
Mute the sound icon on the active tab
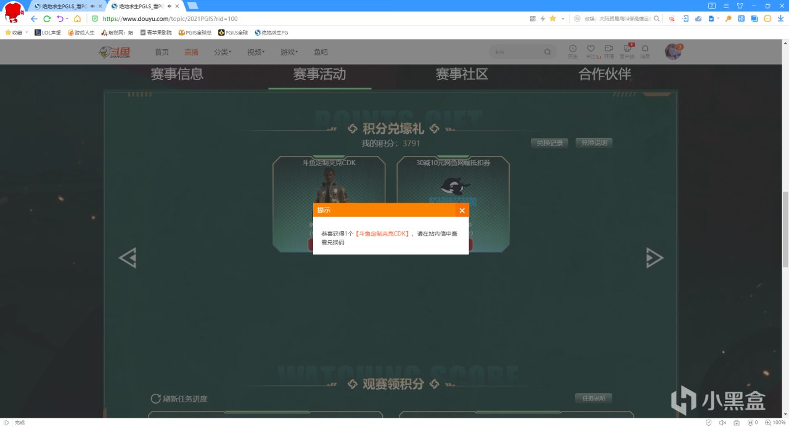point(169,6)
